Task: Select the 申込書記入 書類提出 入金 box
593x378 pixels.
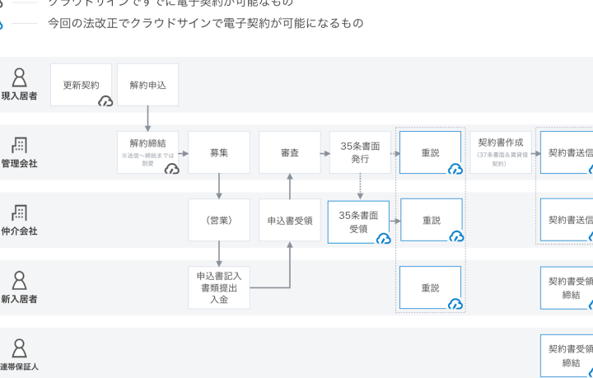Action: click(219, 287)
